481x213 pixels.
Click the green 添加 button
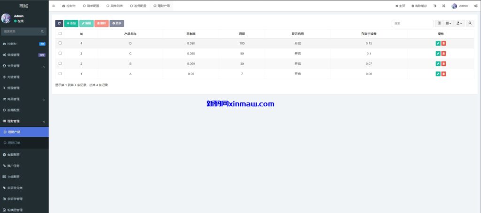tap(71, 23)
